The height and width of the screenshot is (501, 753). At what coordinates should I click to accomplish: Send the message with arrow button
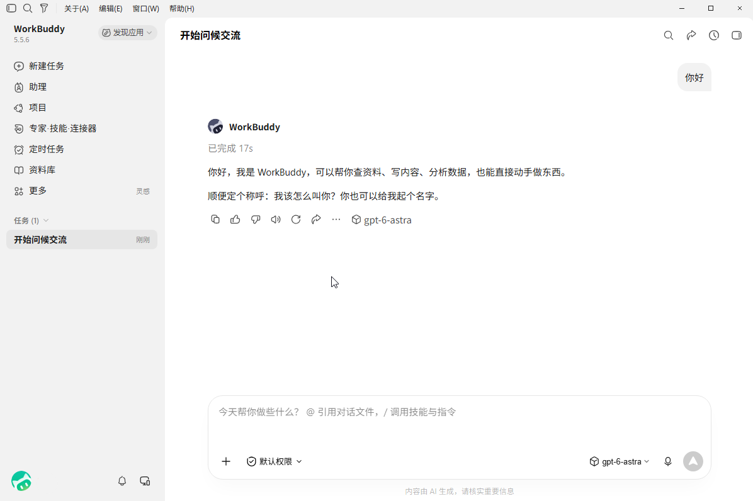tap(693, 461)
